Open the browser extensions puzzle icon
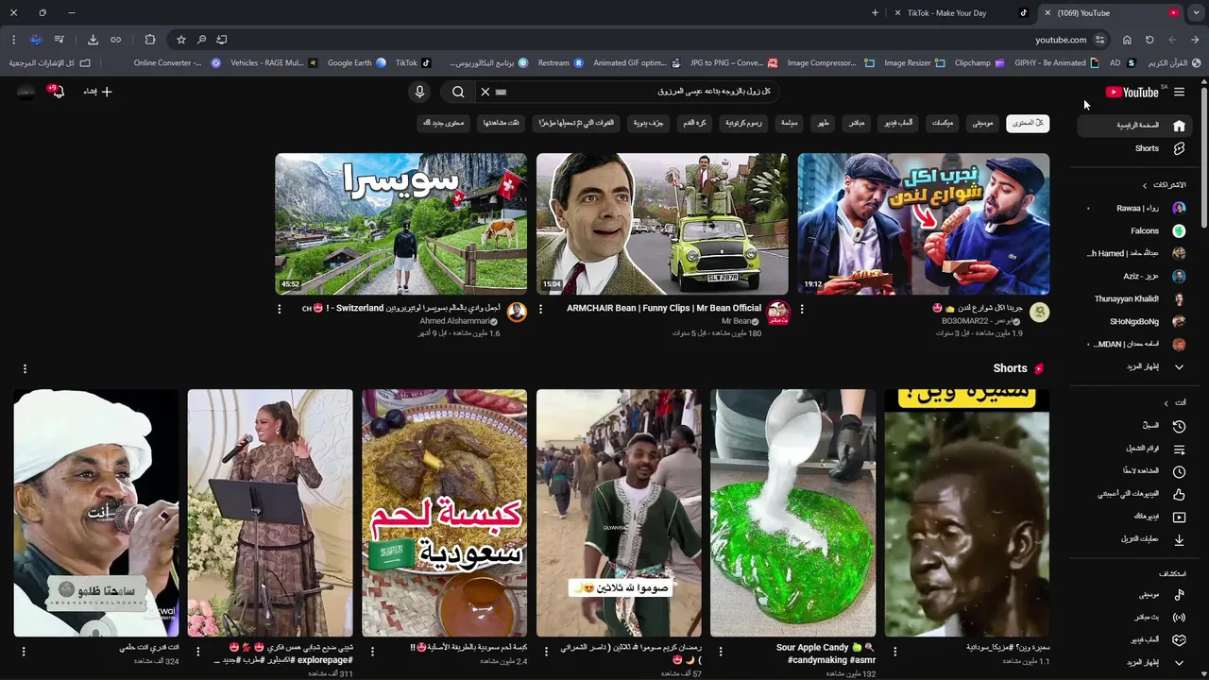Screen dimensions: 1209x680 pyautogui.click(x=150, y=40)
